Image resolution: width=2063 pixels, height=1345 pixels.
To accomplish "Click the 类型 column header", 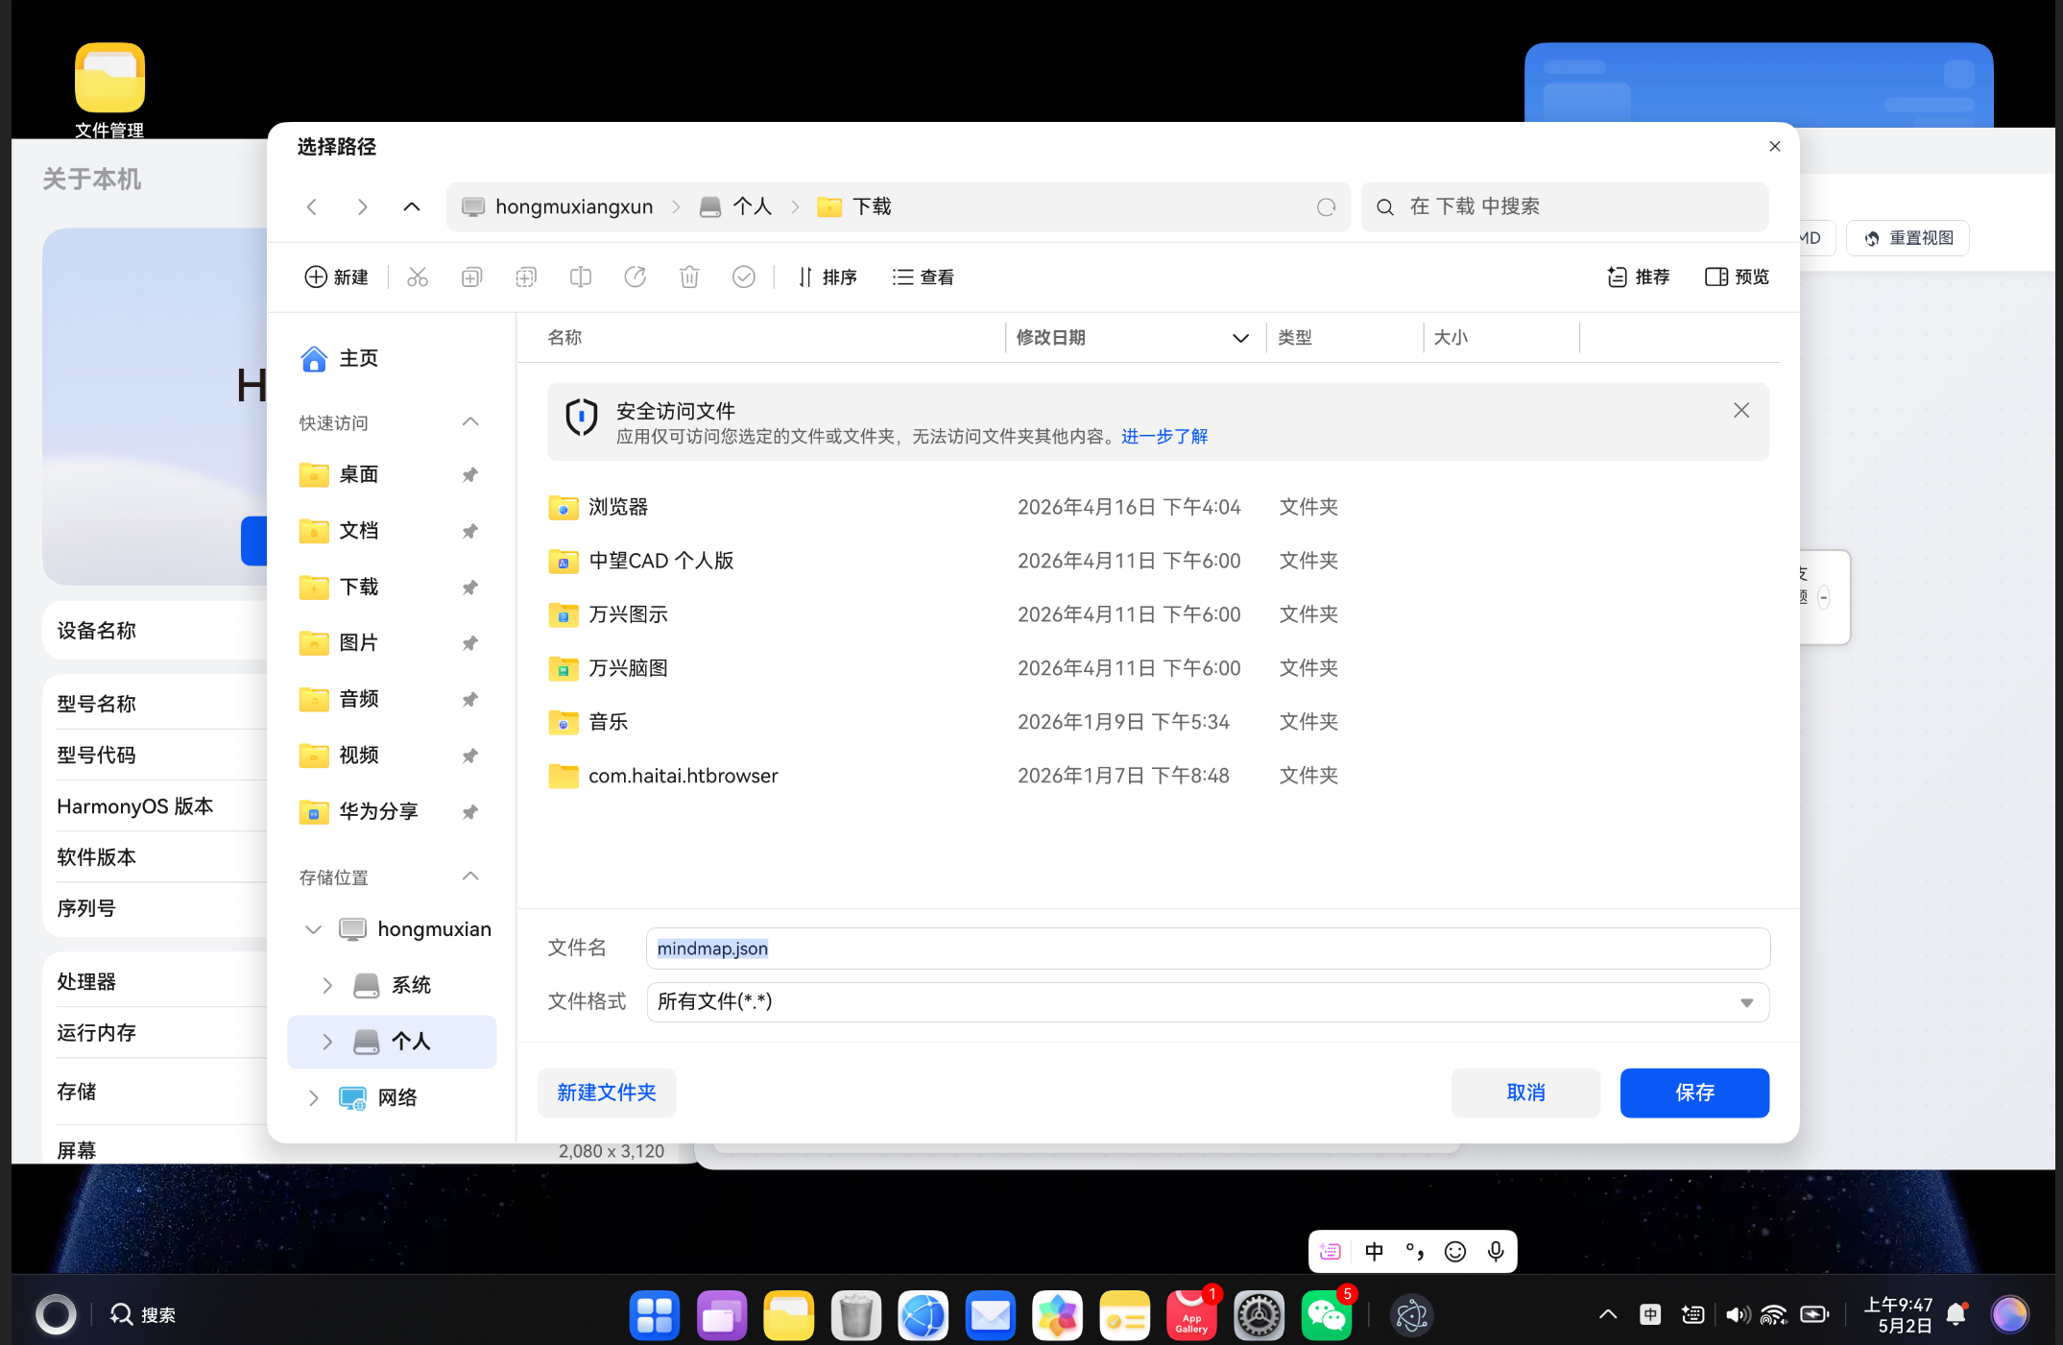I will 1295,338.
